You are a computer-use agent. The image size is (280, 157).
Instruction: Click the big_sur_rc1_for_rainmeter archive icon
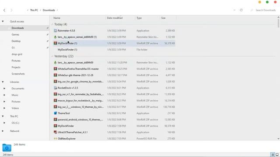tap(56, 94)
